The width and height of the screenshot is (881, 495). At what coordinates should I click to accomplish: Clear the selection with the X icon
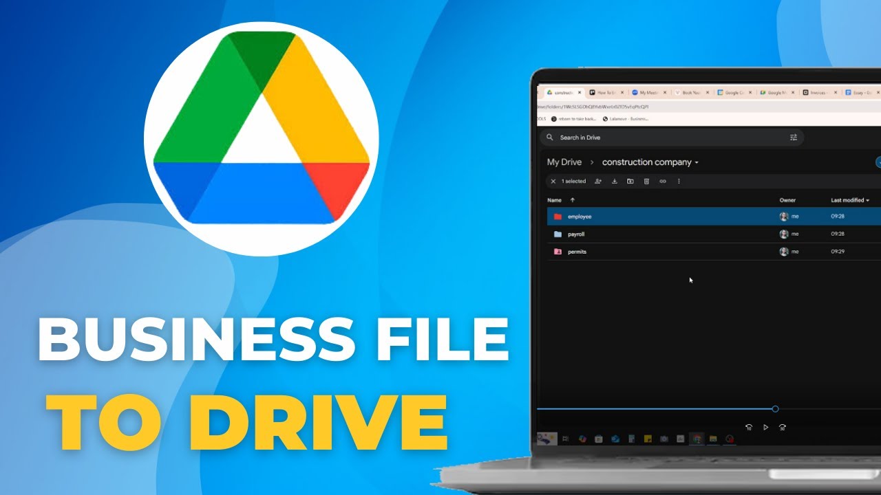click(x=553, y=181)
